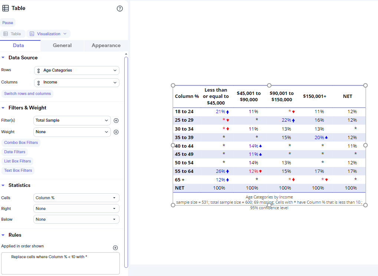Click the '$150,001+' column header
Image resolution: width=378 pixels, height=276 pixels.
coord(315,96)
